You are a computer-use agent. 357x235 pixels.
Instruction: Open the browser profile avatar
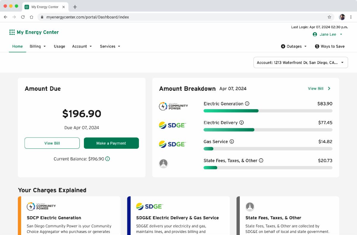[x=342, y=17]
